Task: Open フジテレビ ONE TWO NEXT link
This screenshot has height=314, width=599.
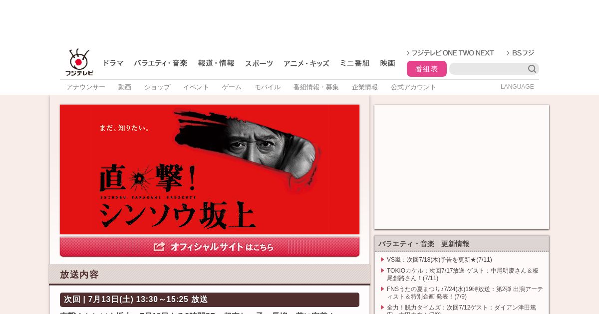Action: tap(453, 53)
